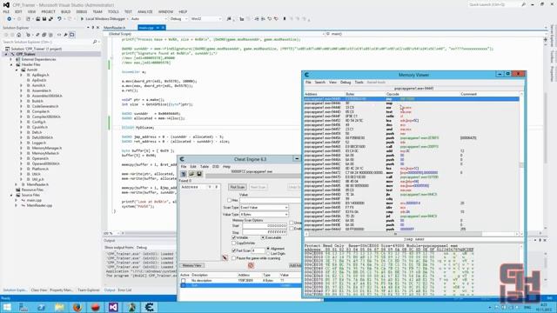The height and width of the screenshot is (313, 557).
Task: Click the Quick Launch search icon
Action: (x=523, y=4)
